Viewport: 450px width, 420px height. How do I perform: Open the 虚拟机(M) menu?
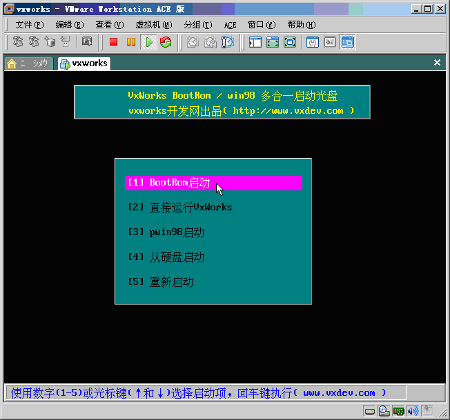153,24
